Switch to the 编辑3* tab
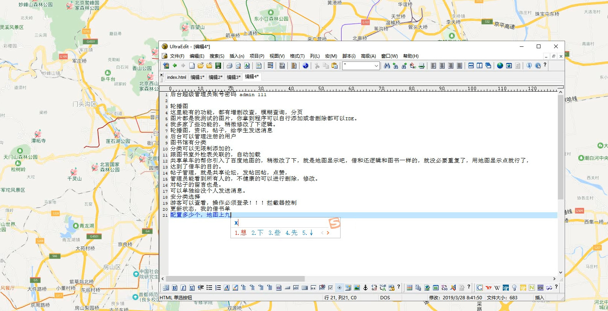The image size is (608, 311). pyautogui.click(x=233, y=77)
